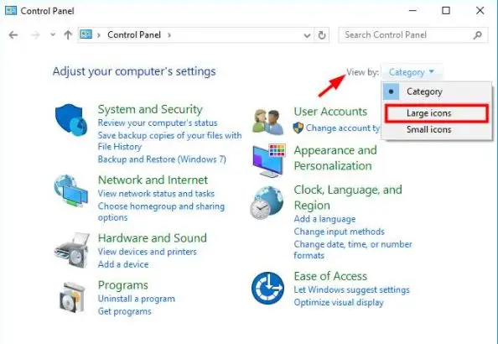Expand the recent locations arrow

53,34
